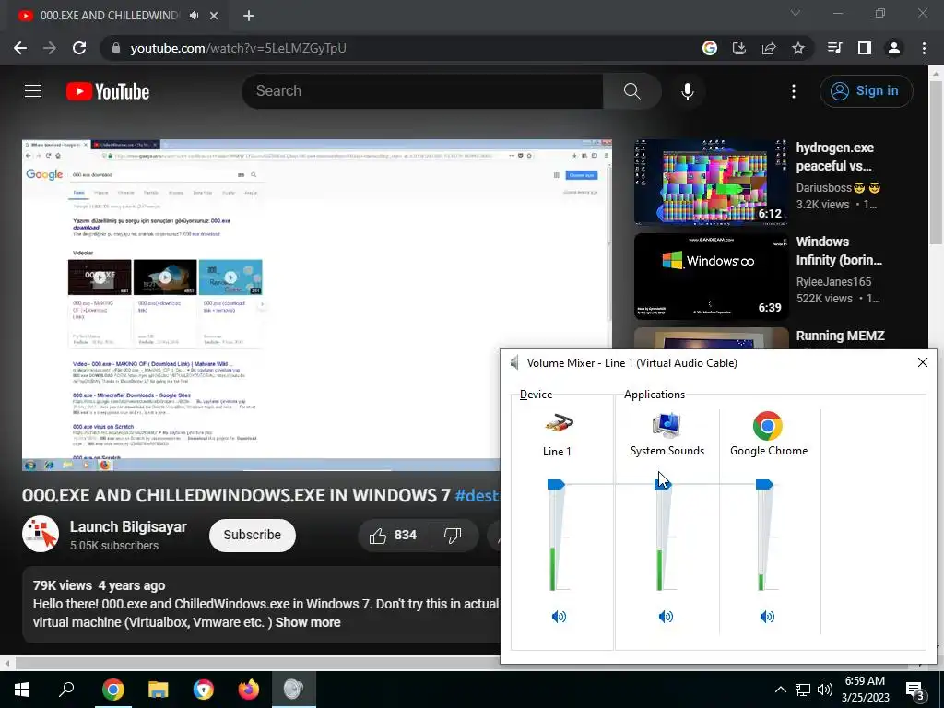Screen dimensions: 944x708
Task: Click the Line 1 device volume slider handle
Action: pos(556,484)
